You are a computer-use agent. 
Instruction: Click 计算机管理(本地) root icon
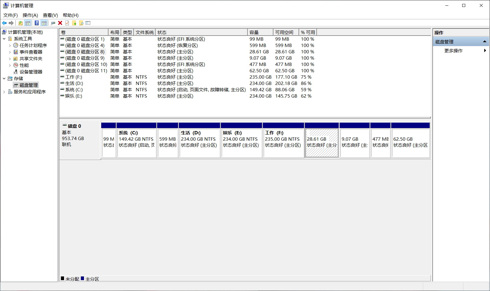coord(4,32)
